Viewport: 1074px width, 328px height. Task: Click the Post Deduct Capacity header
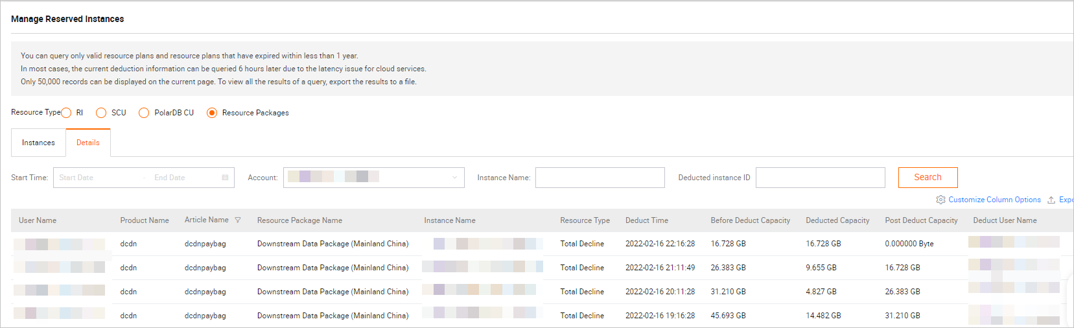(x=921, y=220)
